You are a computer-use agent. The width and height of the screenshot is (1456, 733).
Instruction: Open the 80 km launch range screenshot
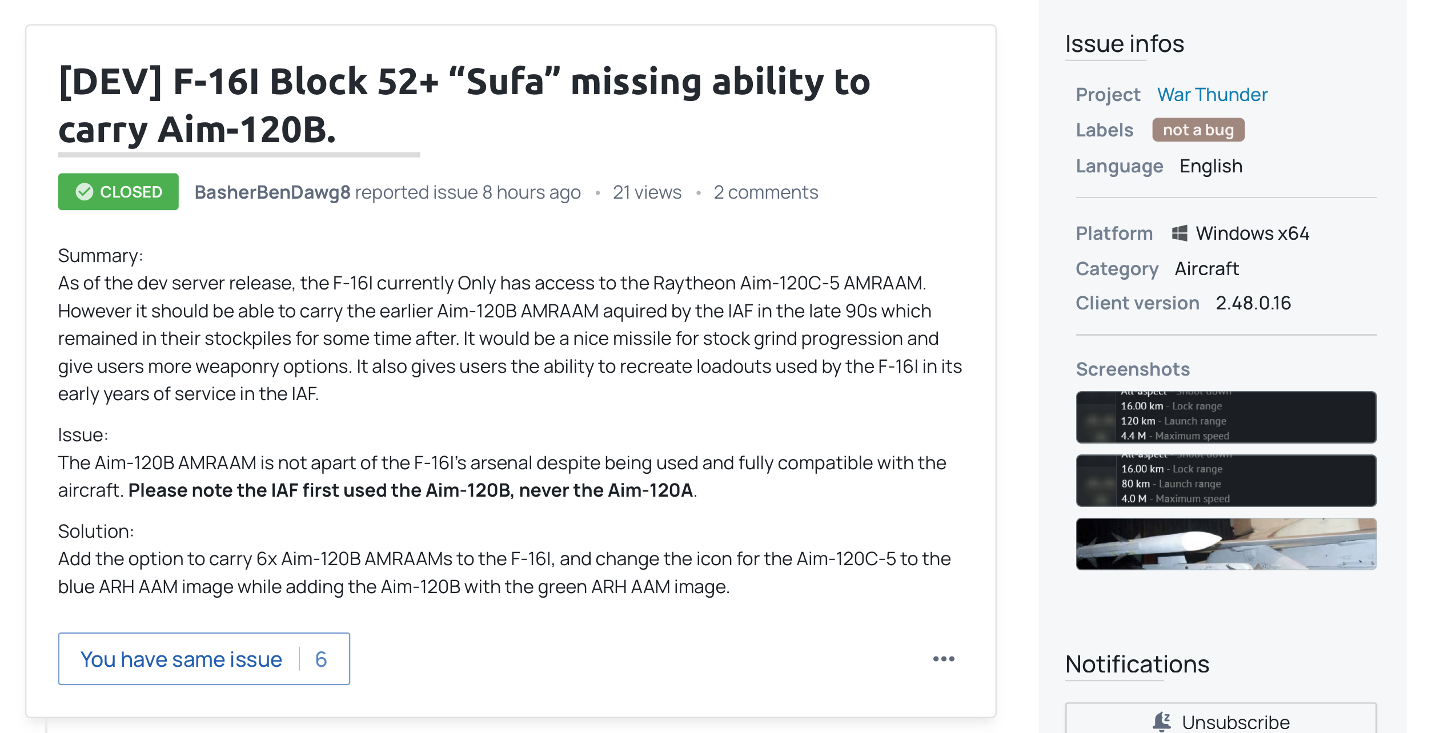point(1226,480)
